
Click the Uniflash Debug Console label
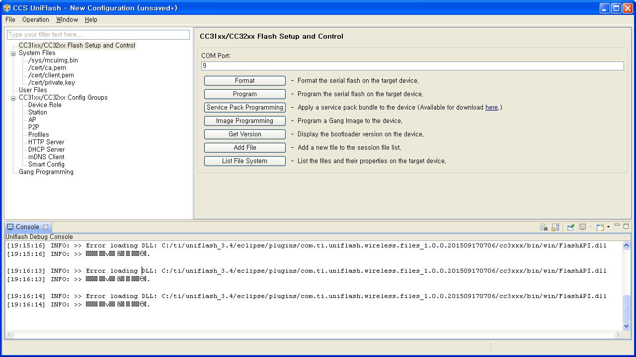click(x=39, y=237)
